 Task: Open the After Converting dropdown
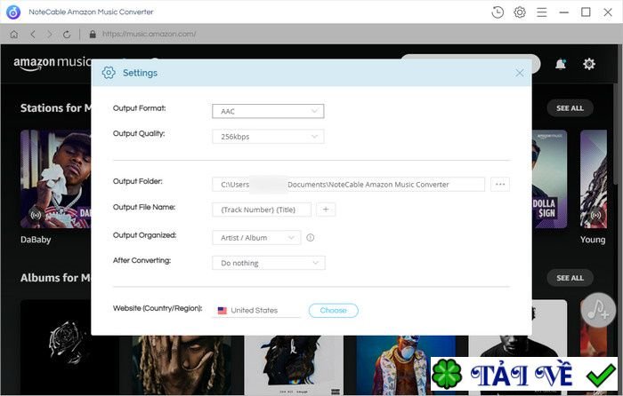268,263
